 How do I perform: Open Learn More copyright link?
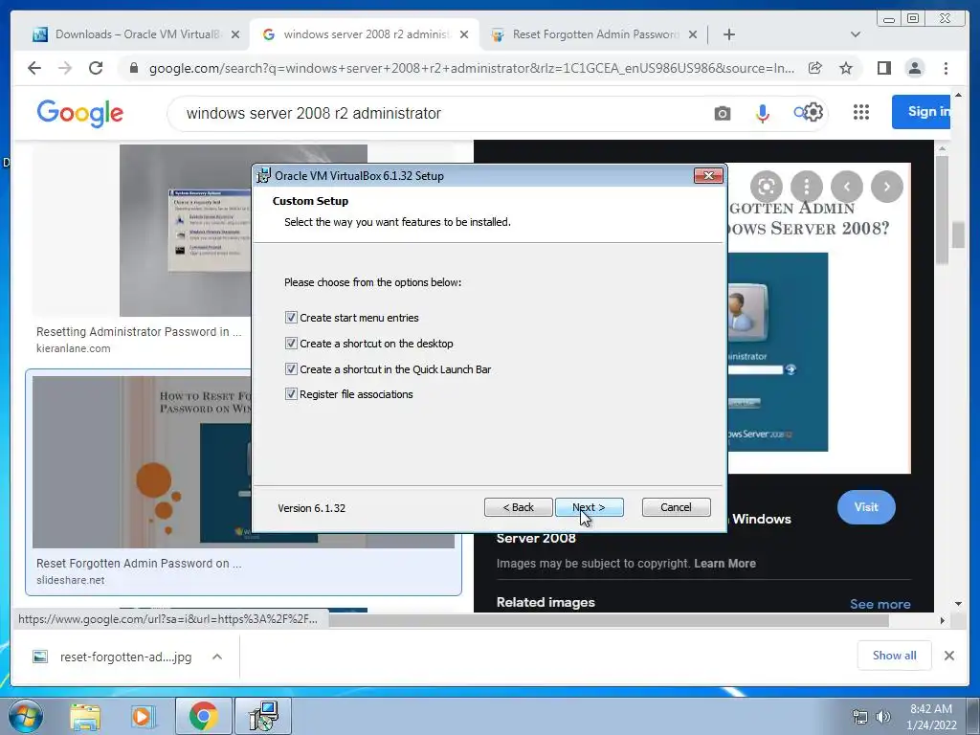coord(725,563)
